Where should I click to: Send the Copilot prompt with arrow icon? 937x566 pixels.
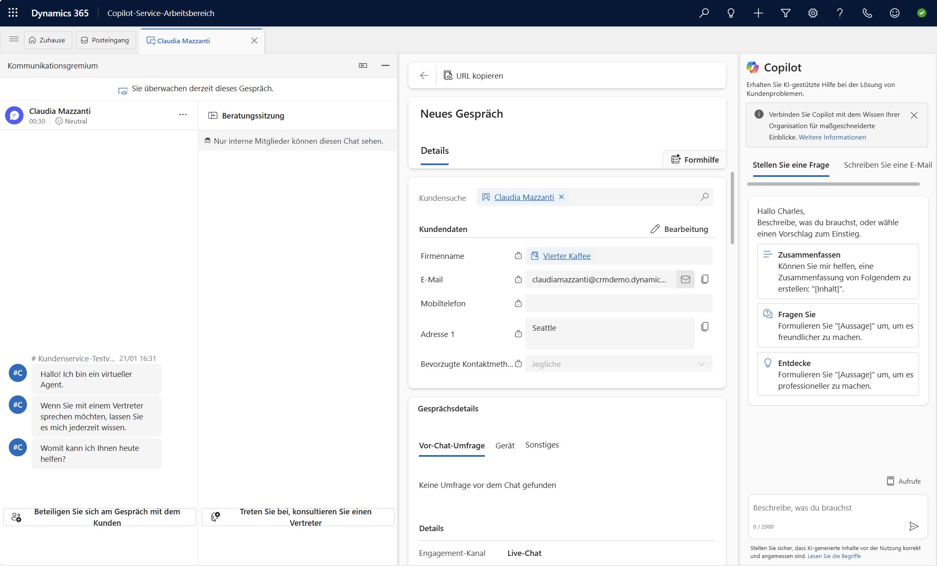click(913, 526)
